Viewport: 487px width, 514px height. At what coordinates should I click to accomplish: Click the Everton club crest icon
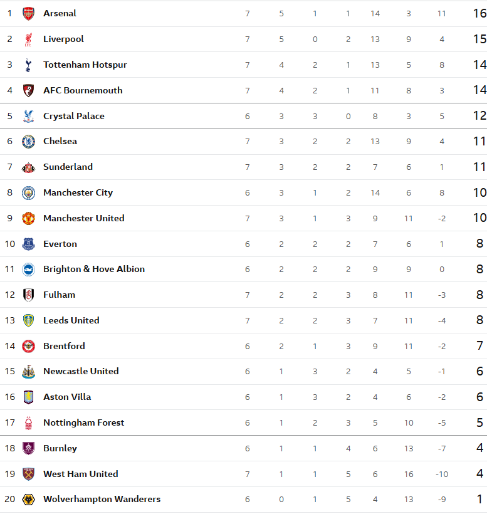(x=28, y=244)
